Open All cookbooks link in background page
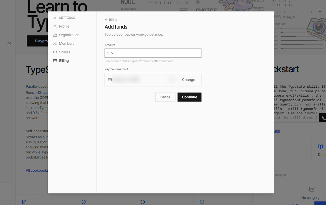326x205 pixels. coord(37,170)
